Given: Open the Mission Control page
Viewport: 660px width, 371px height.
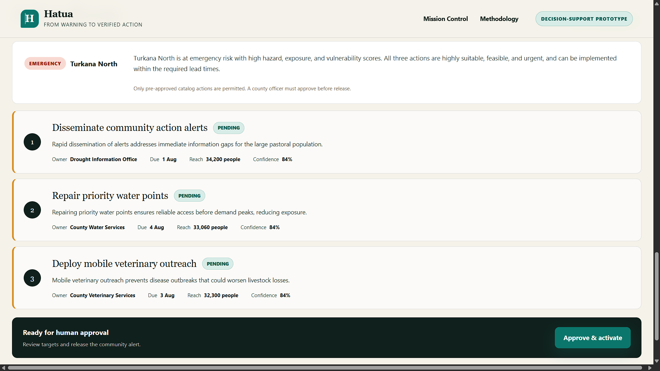Looking at the screenshot, I should 445,19.
